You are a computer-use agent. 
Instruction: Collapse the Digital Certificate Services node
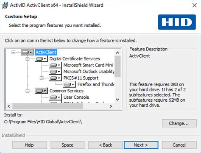28,59
